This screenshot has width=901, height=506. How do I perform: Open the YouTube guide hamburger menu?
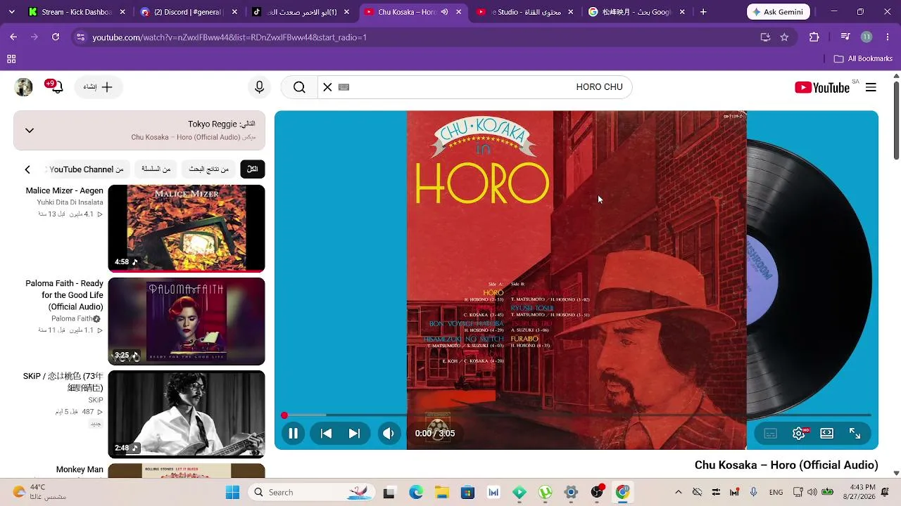[x=871, y=87]
